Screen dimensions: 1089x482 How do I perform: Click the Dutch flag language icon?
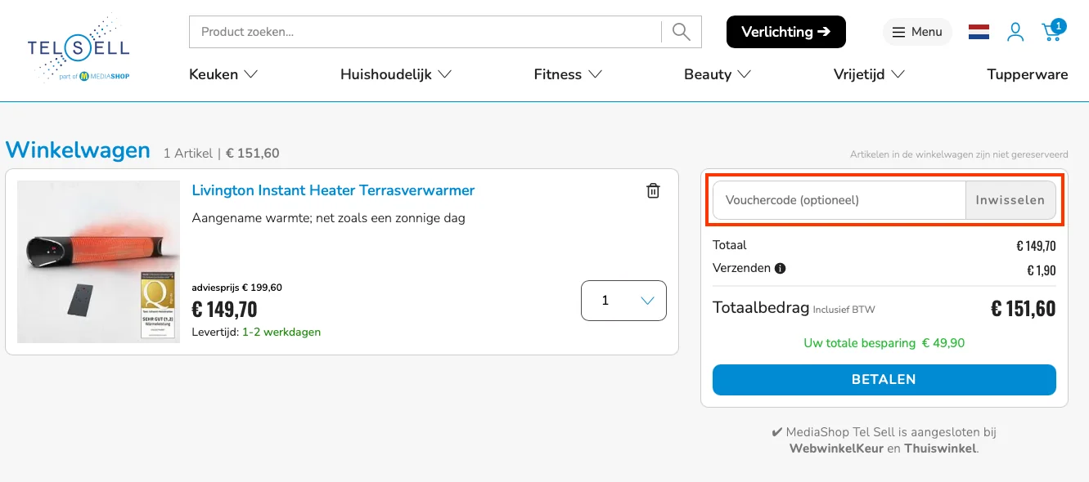979,31
